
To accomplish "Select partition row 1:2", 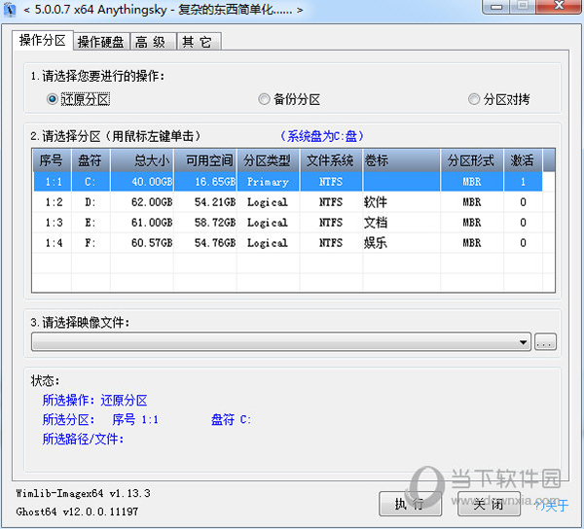I will (x=287, y=202).
